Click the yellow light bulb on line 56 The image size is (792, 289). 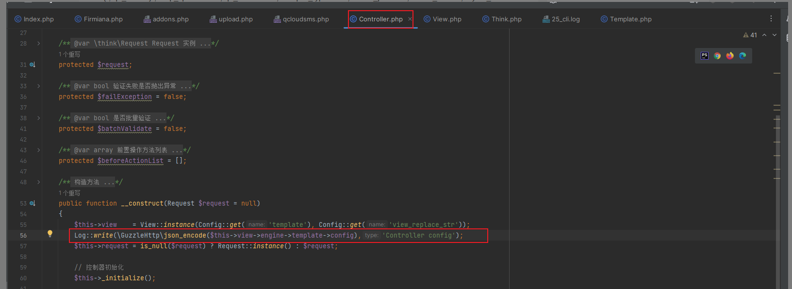(49, 234)
